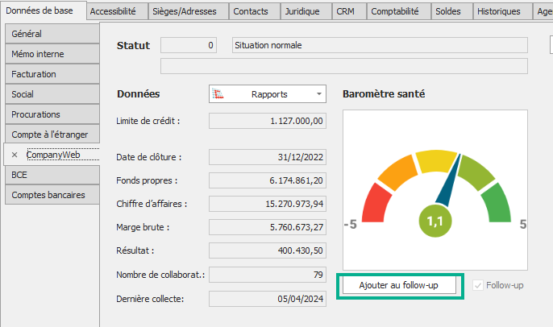Screen dimensions: 553x327
Task: Click the CompanyWeb Rapports logo icon
Action: (x=218, y=93)
